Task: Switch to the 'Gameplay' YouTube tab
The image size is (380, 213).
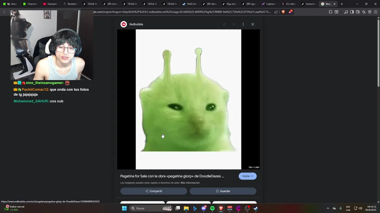Action: 50,4
